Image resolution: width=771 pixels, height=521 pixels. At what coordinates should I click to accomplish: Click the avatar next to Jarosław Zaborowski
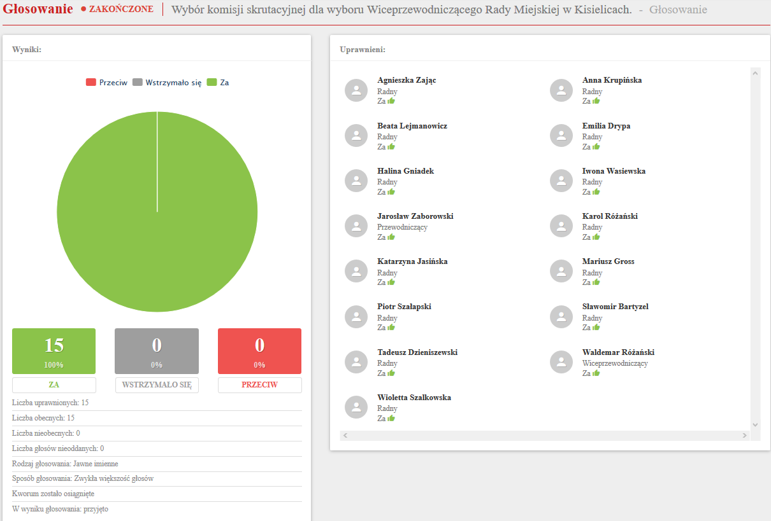click(x=356, y=226)
